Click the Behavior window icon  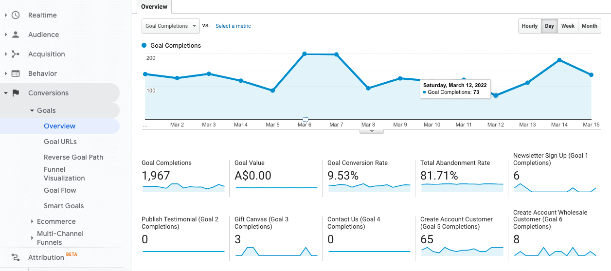[16, 73]
